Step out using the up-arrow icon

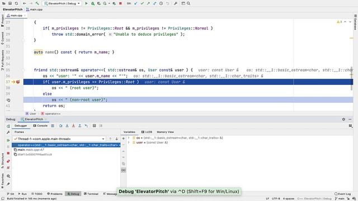tap(79, 126)
